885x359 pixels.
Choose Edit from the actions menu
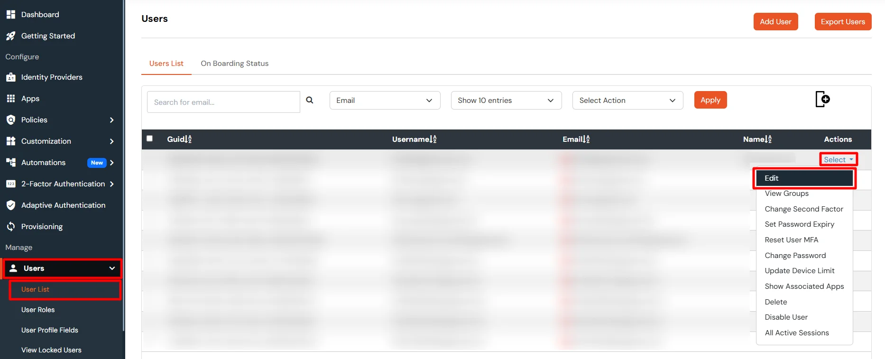804,178
